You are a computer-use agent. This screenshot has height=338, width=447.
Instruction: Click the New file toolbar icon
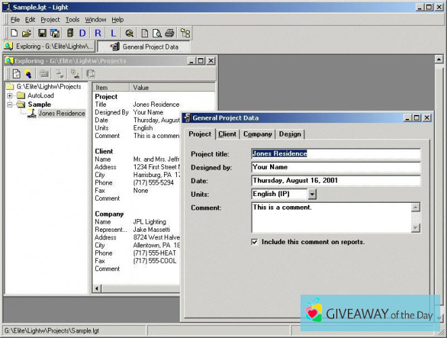click(15, 33)
